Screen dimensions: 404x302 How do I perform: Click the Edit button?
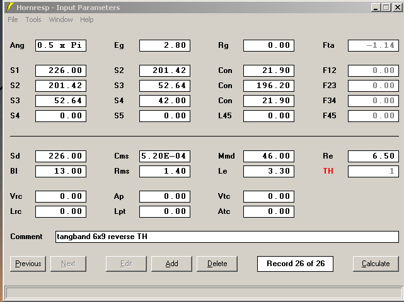[126, 264]
